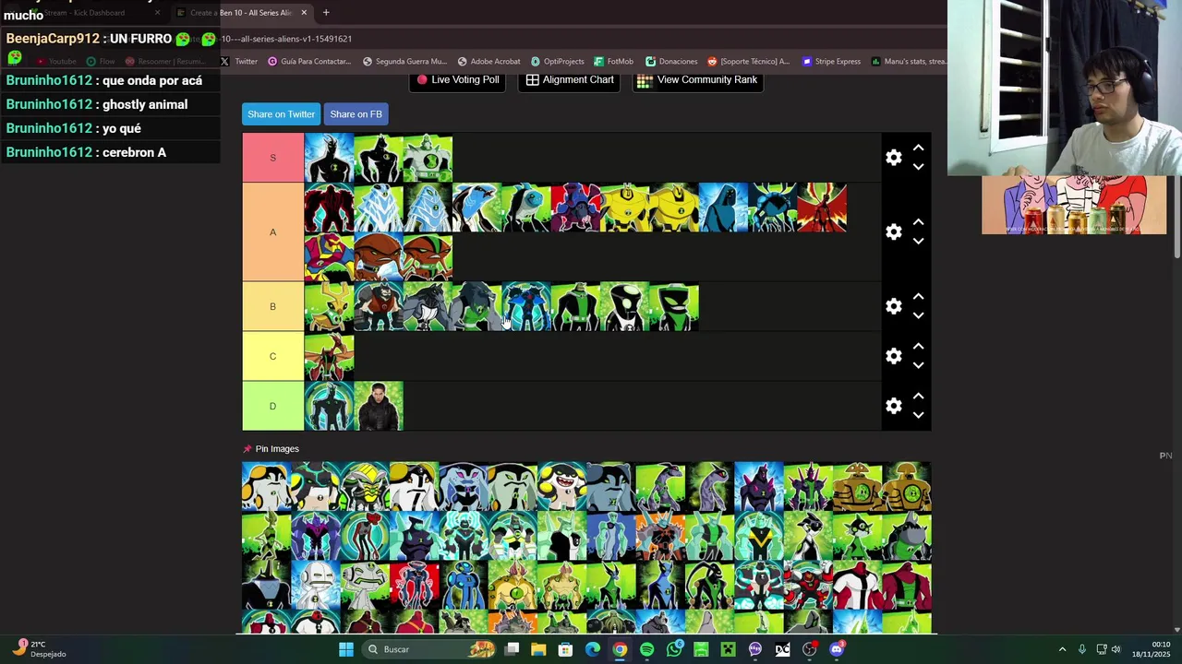
Task: Open File Explorer from taskbar
Action: tap(538, 649)
